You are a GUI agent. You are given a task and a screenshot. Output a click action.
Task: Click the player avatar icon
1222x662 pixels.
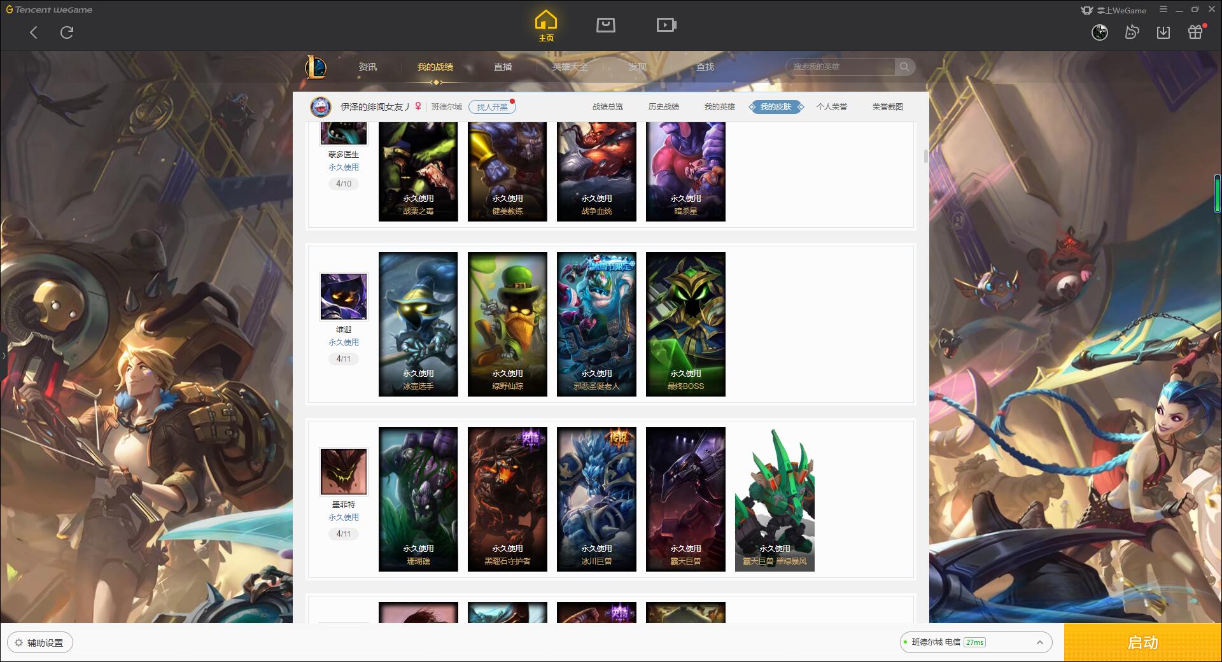(x=321, y=107)
